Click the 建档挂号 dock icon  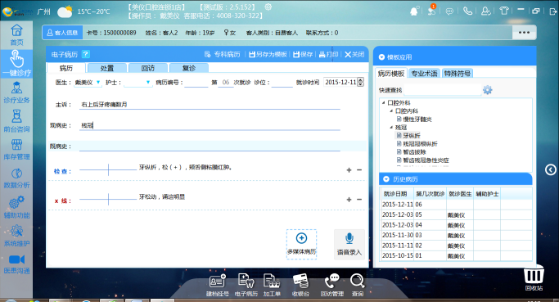coord(218,285)
